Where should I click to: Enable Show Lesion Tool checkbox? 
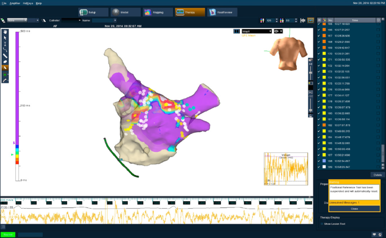pyautogui.click(x=322, y=224)
